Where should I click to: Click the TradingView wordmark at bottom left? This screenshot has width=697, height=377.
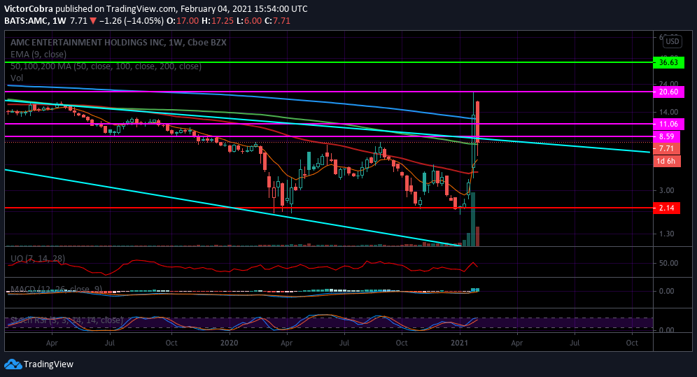click(x=48, y=364)
